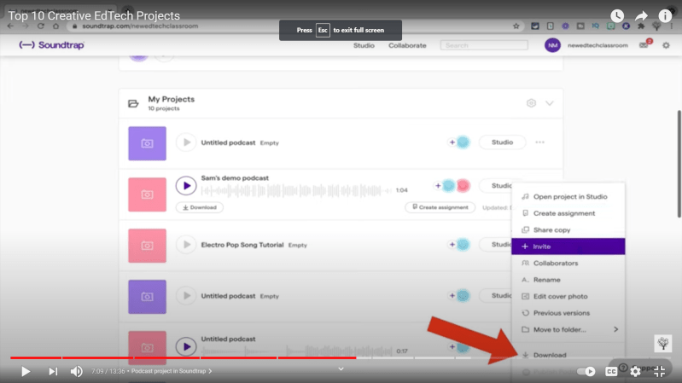Open the video info icon
This screenshot has width=682, height=383.
coord(665,16)
